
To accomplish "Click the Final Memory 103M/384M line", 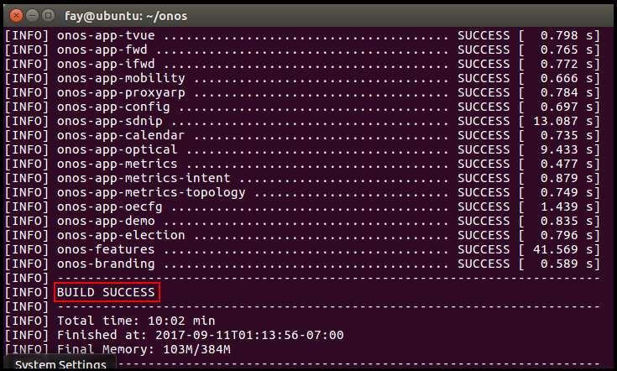I will pos(143,349).
